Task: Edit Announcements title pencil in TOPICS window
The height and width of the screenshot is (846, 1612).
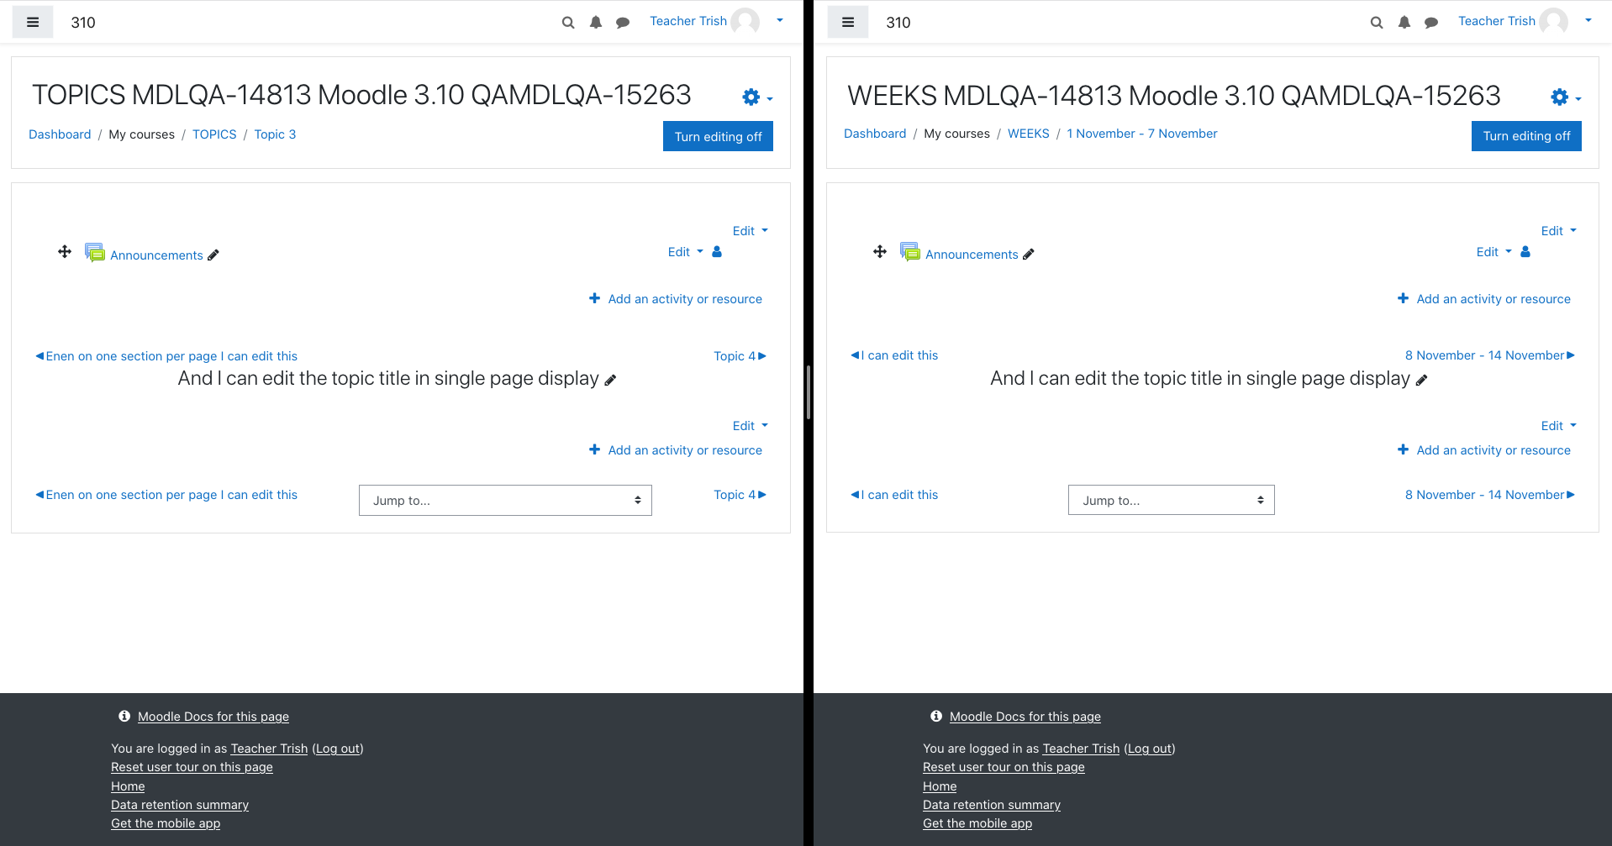Action: (x=213, y=255)
